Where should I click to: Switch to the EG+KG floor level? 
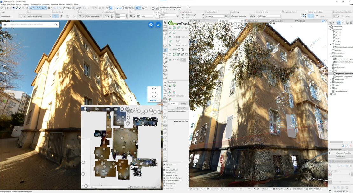tap(154, 100)
